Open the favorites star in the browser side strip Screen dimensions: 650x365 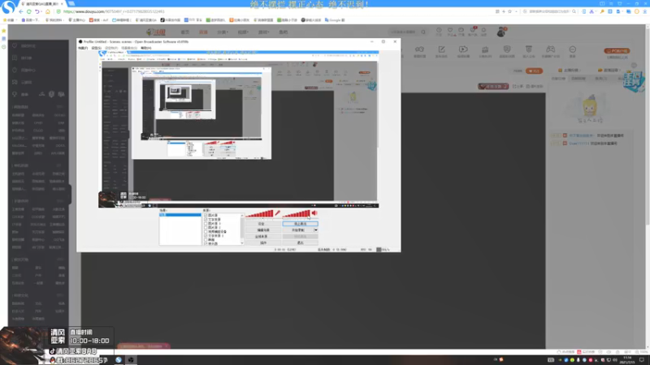click(4, 31)
